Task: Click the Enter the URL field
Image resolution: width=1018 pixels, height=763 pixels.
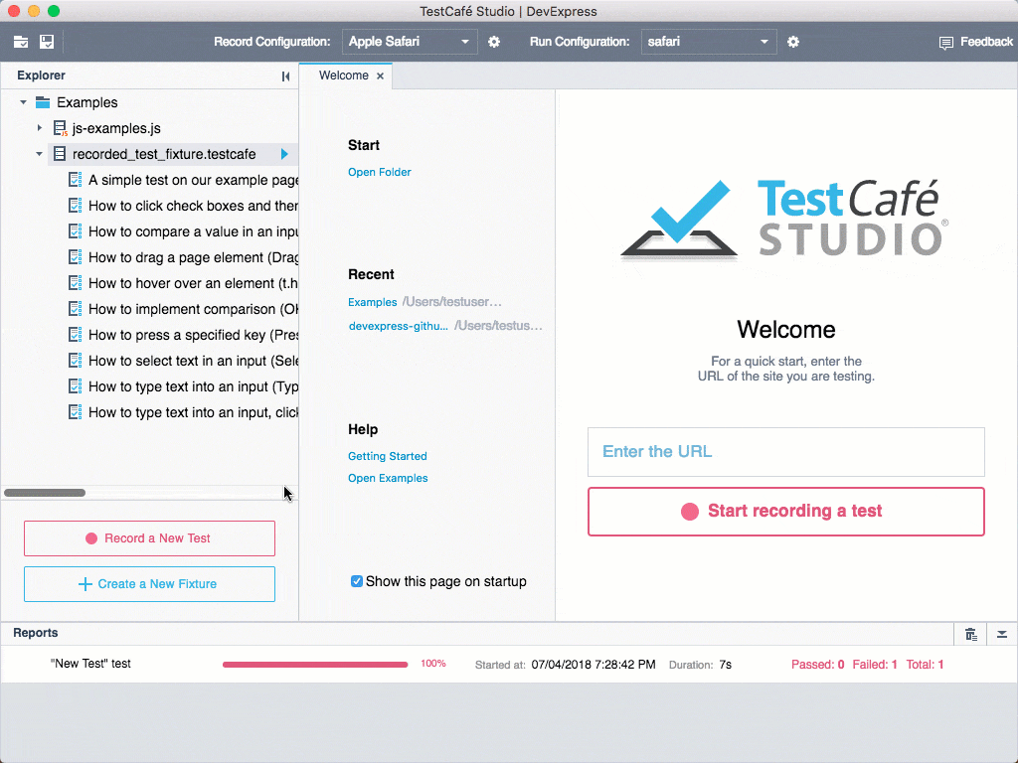Action: tap(785, 452)
